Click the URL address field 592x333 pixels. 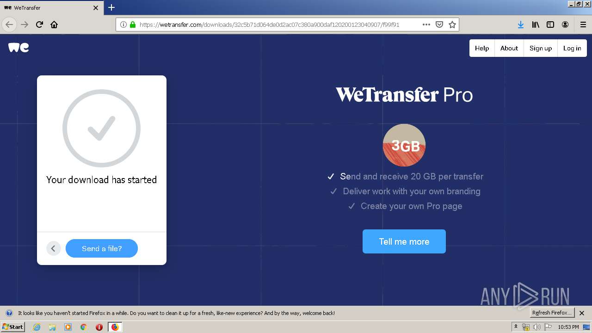[277, 25]
